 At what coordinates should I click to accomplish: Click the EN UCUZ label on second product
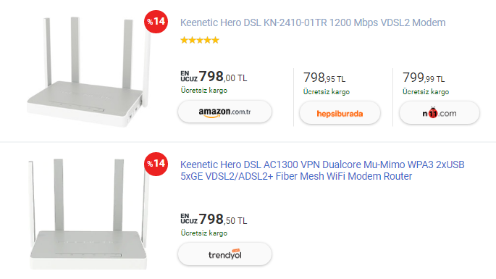pyautogui.click(x=189, y=219)
